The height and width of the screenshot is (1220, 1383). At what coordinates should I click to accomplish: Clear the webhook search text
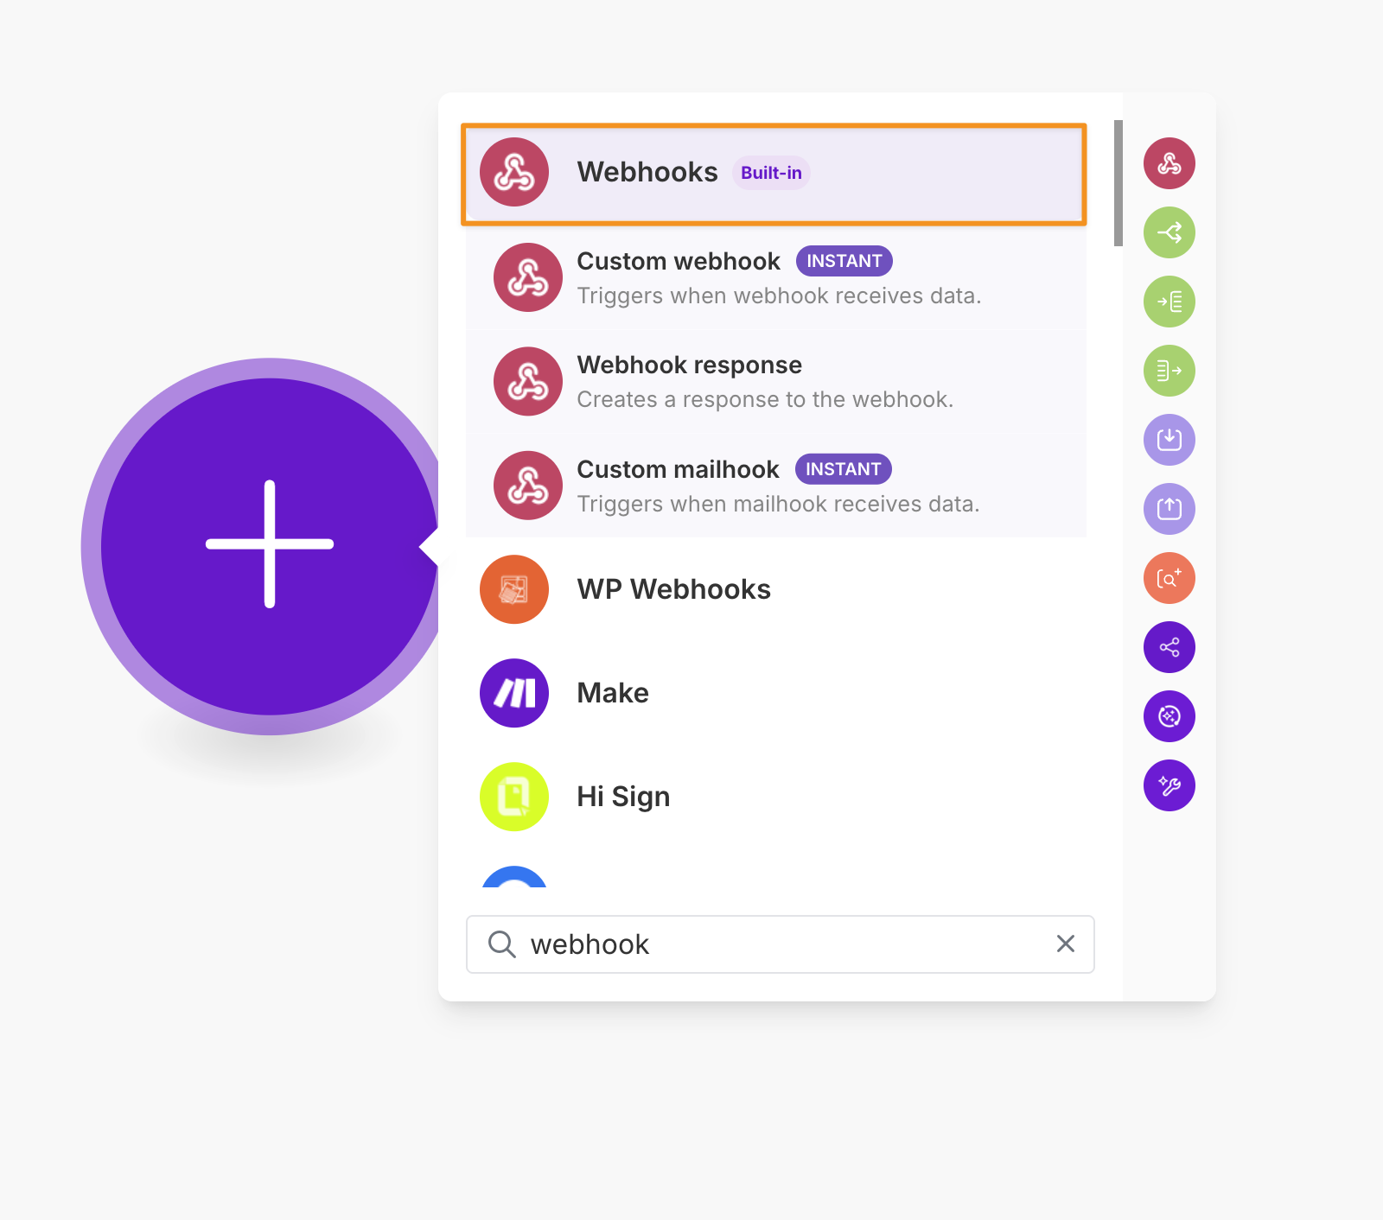pos(1066,944)
